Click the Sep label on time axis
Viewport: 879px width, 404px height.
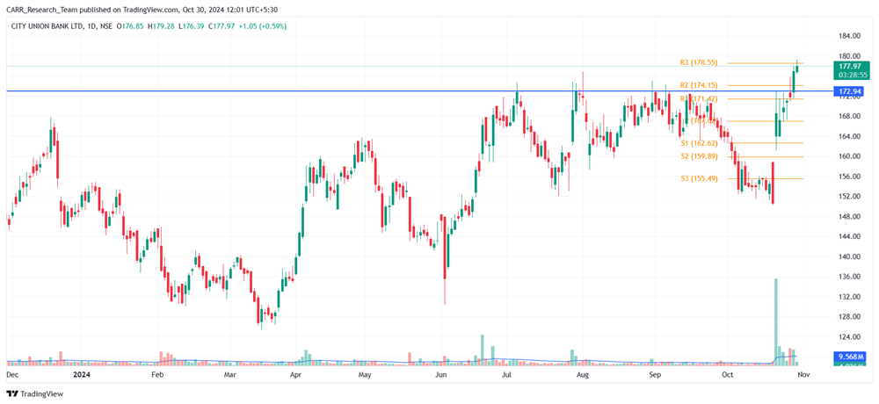coord(654,373)
